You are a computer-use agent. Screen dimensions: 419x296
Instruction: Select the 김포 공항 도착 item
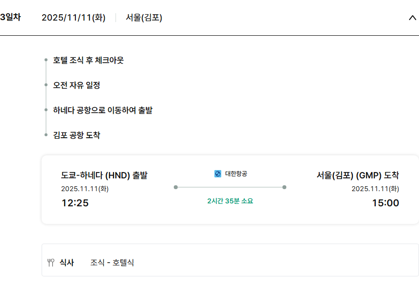point(76,135)
